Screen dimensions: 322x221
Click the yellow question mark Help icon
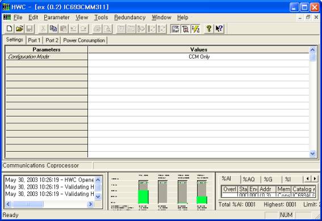pyautogui.click(x=209, y=29)
